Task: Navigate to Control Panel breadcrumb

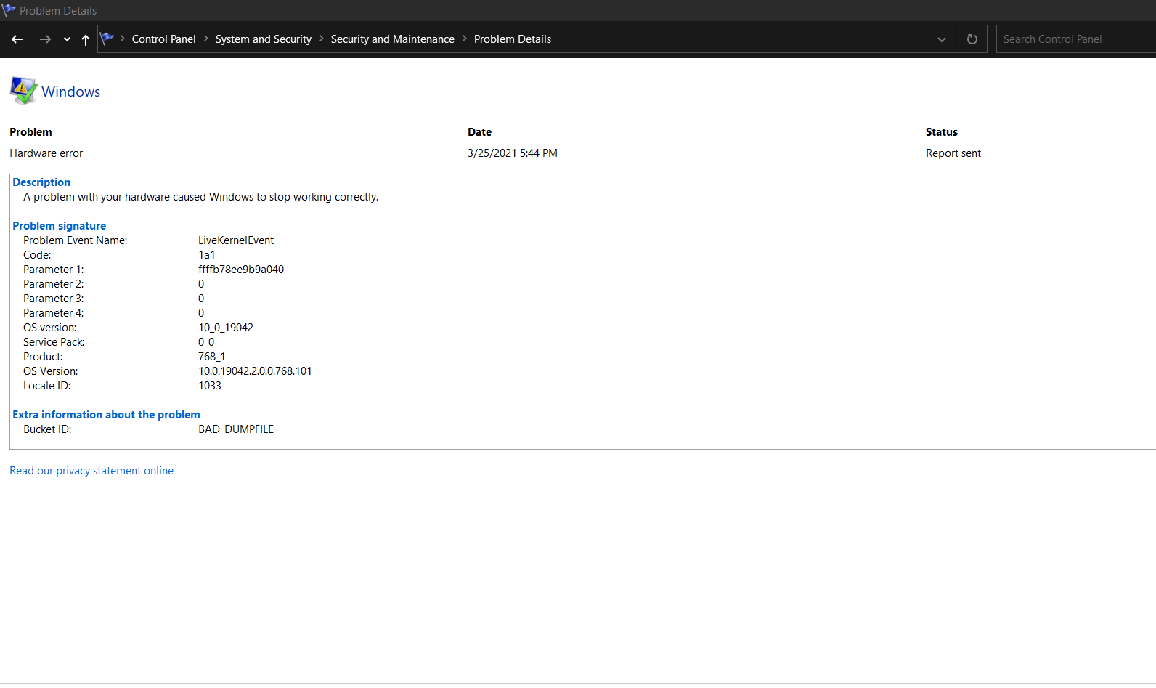Action: coord(164,39)
